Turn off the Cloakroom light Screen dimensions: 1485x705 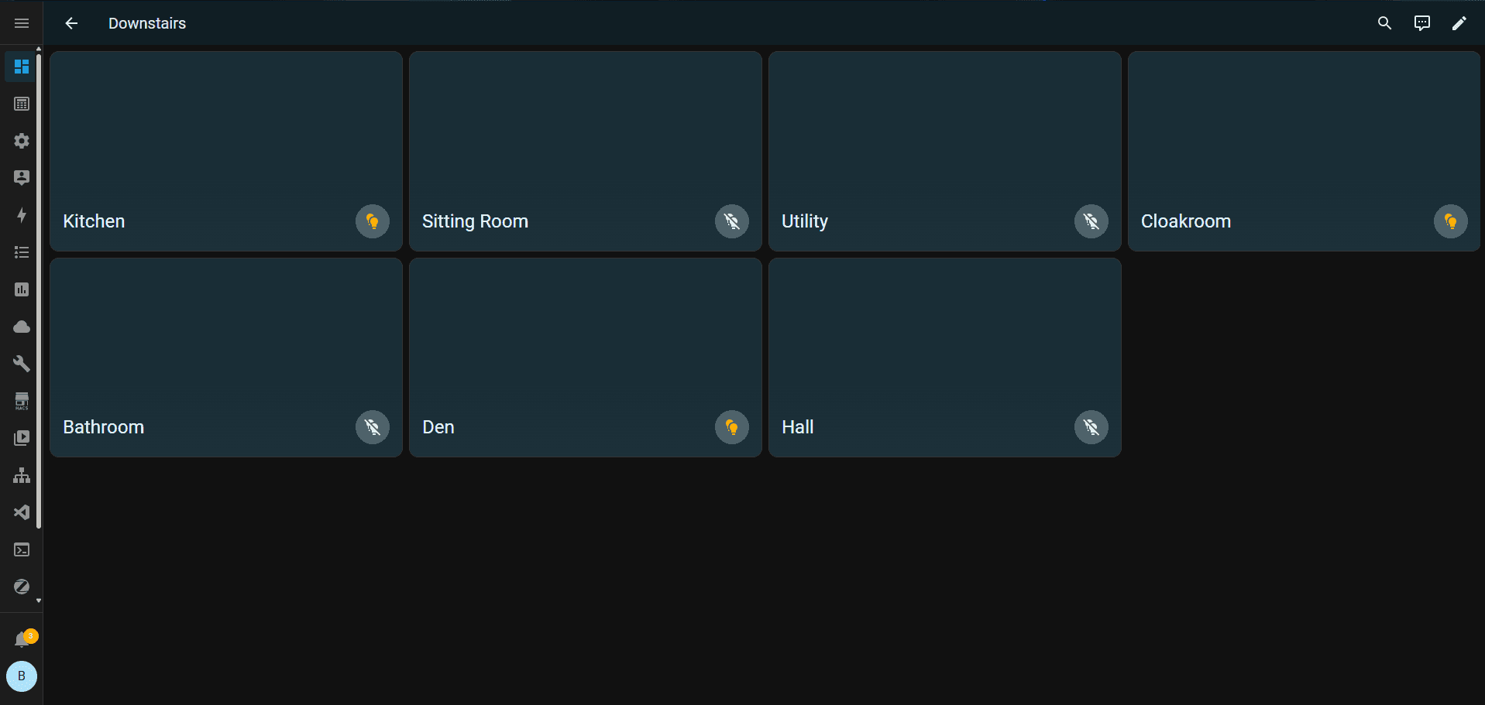coord(1451,222)
